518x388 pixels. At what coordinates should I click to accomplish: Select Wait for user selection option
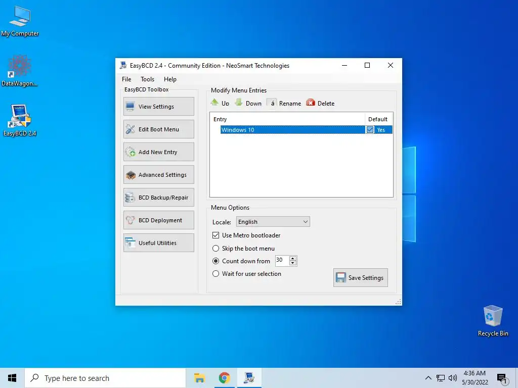tap(215, 273)
